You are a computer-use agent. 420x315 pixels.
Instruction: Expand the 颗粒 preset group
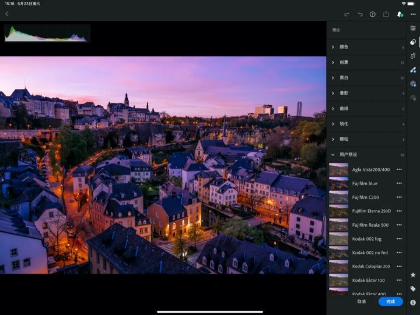367,139
